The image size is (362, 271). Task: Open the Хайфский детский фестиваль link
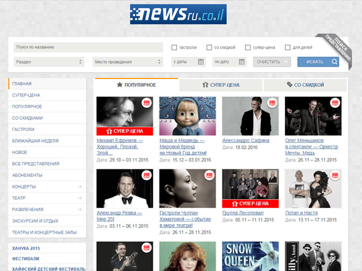coord(49,269)
